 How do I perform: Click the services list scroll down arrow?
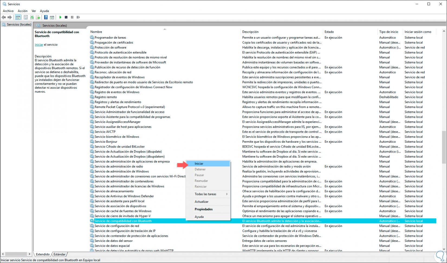pyautogui.click(x=444, y=249)
